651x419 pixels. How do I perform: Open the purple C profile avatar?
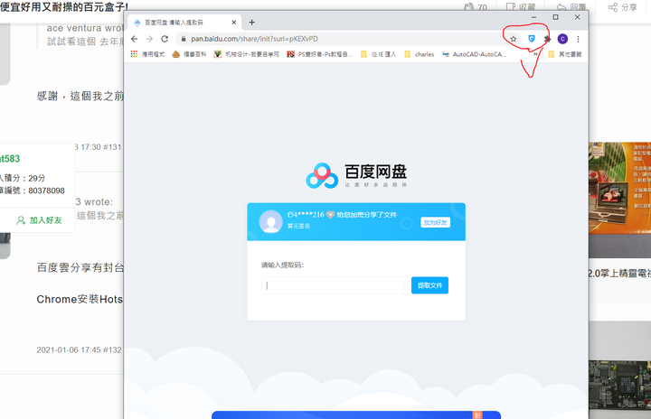(x=562, y=39)
